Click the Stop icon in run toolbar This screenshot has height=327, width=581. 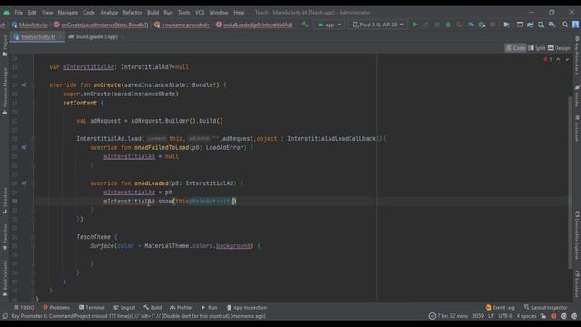492,25
